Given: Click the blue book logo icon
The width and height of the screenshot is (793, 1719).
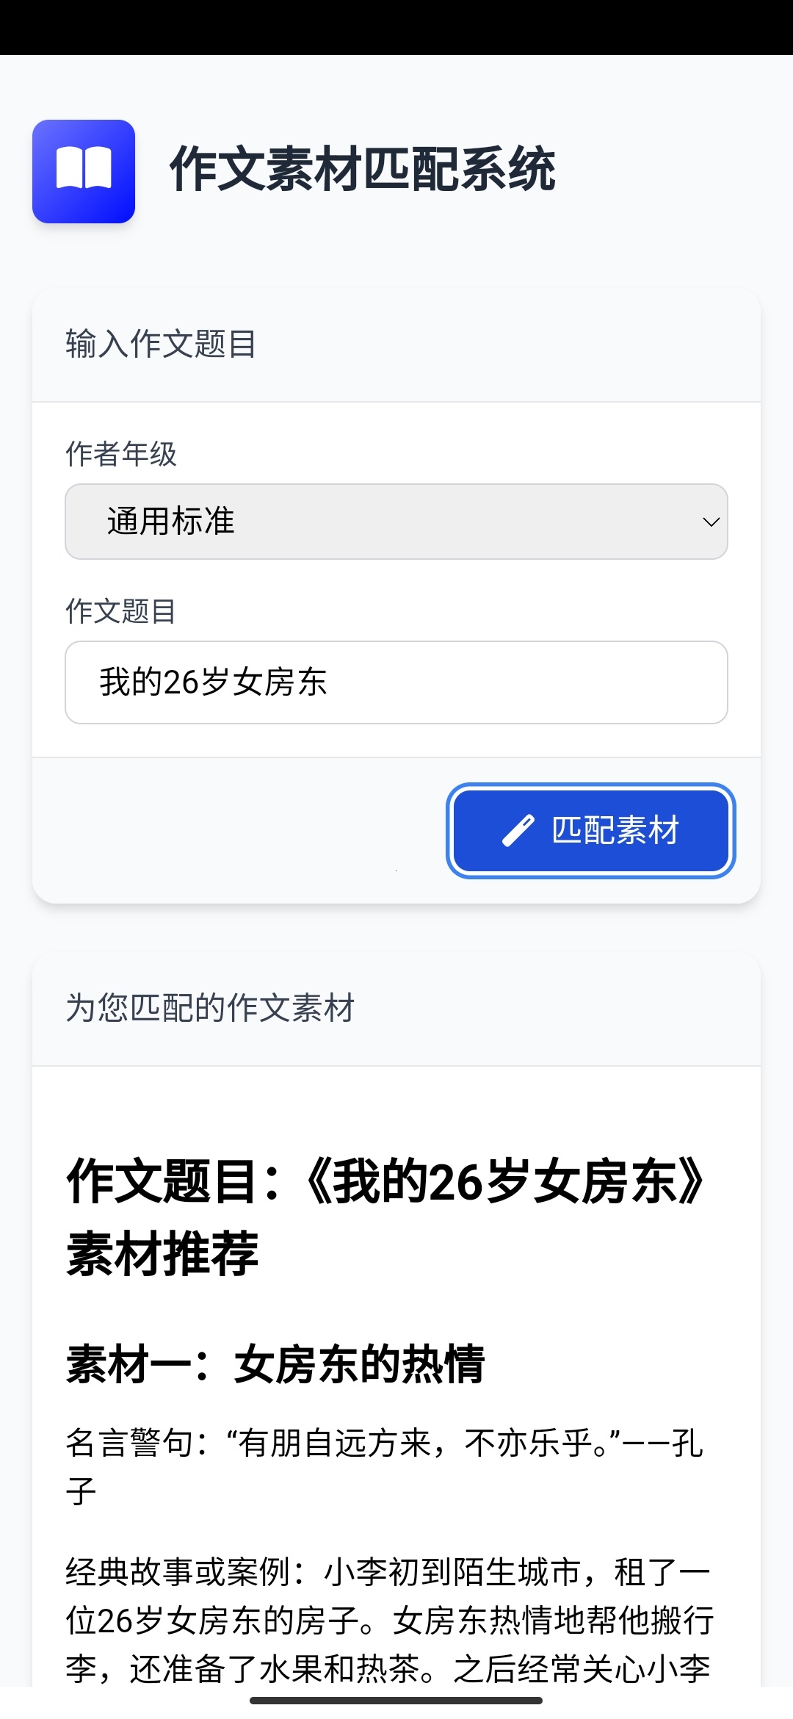Looking at the screenshot, I should 84,171.
